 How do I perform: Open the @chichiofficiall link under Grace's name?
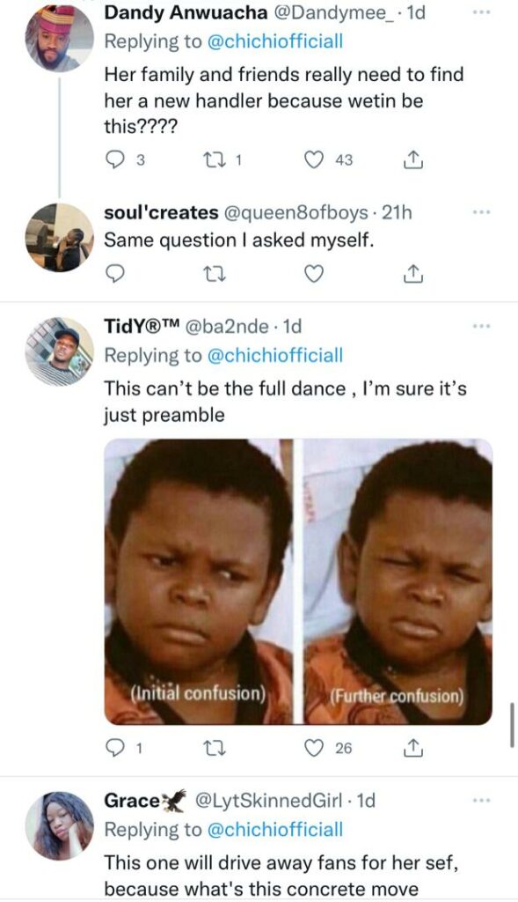pos(274,829)
